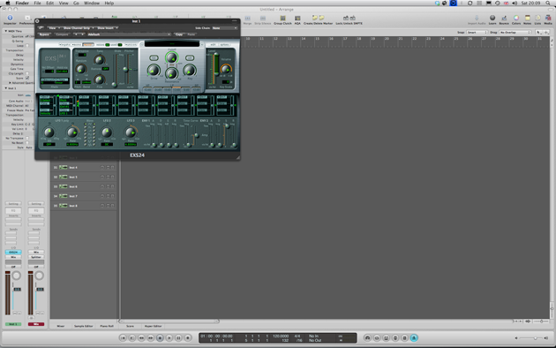Toggle Remote OFF in EXS24
Viewport: 556px width, 348px height.
105,69
